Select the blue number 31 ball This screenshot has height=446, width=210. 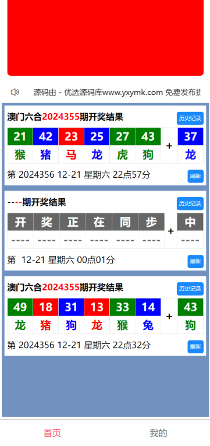(71, 307)
